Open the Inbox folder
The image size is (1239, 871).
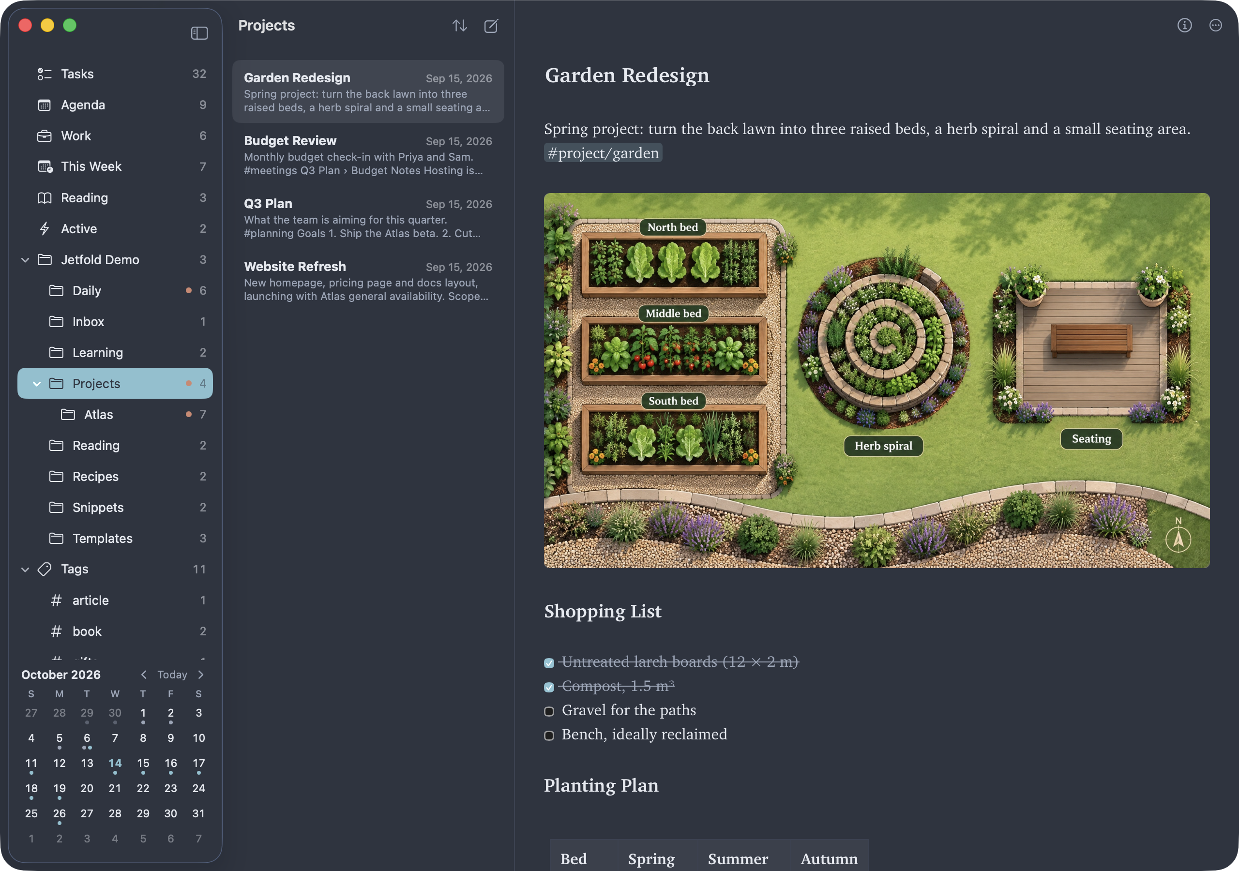(115, 321)
